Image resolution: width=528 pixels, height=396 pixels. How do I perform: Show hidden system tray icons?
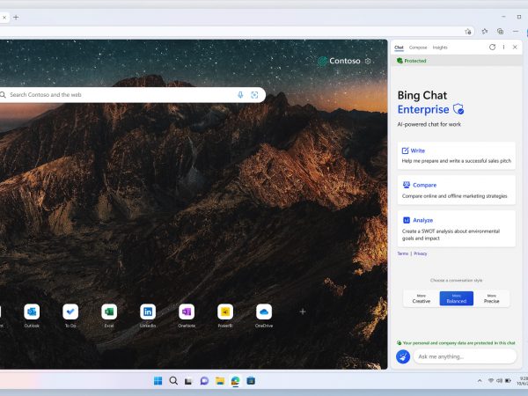480,381
